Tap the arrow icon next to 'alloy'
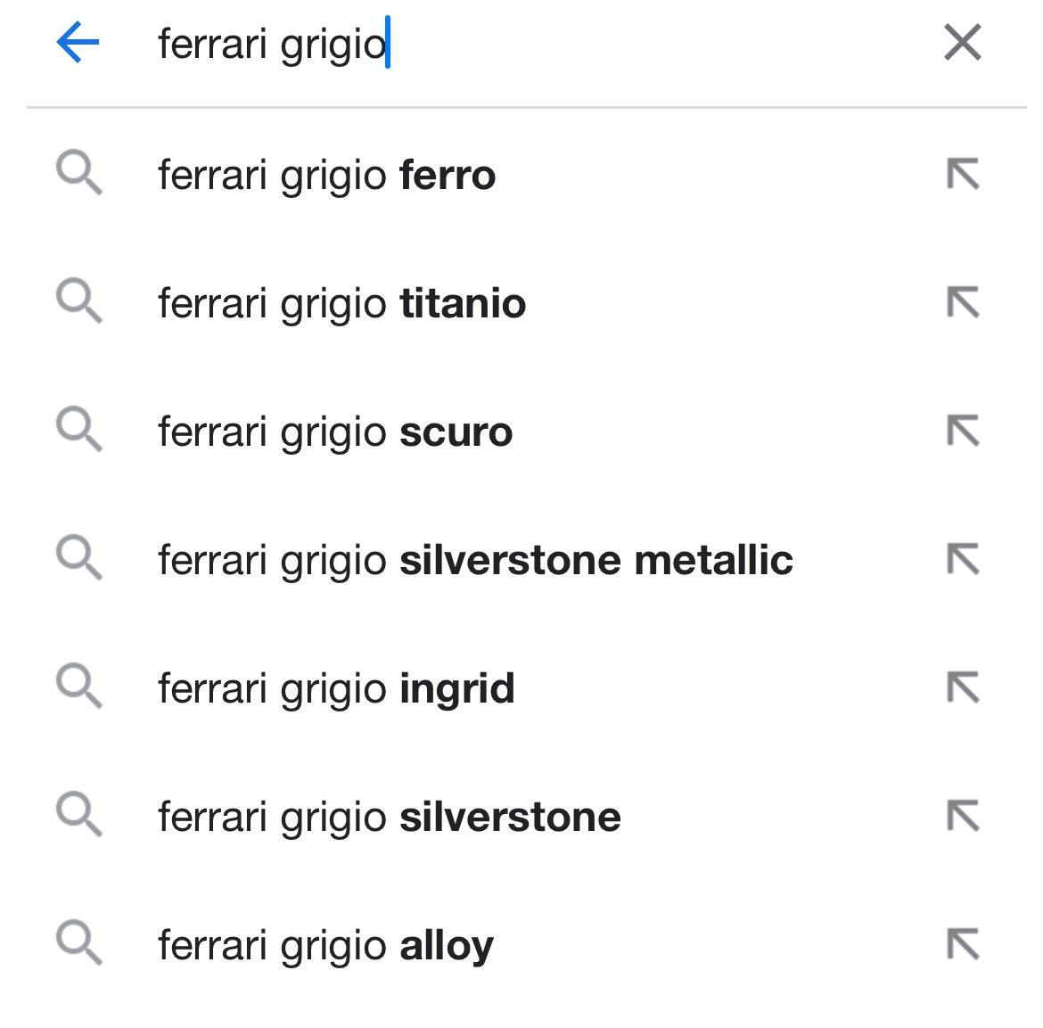The image size is (1043, 1028). pos(963,945)
